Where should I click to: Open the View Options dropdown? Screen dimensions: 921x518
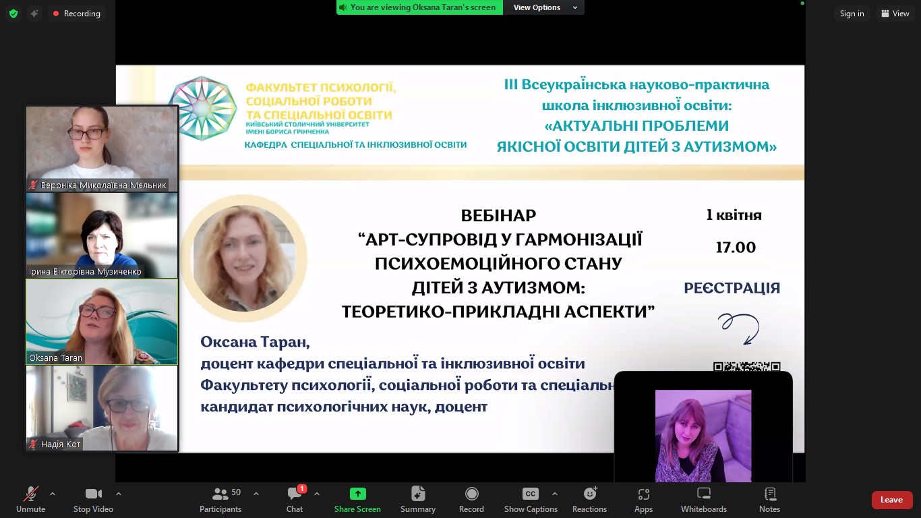[x=545, y=7]
